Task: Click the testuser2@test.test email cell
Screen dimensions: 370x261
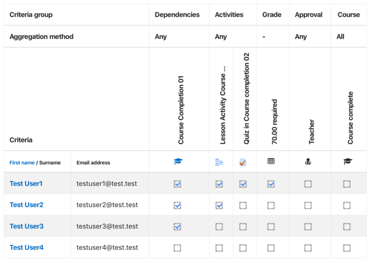Action: click(x=107, y=205)
